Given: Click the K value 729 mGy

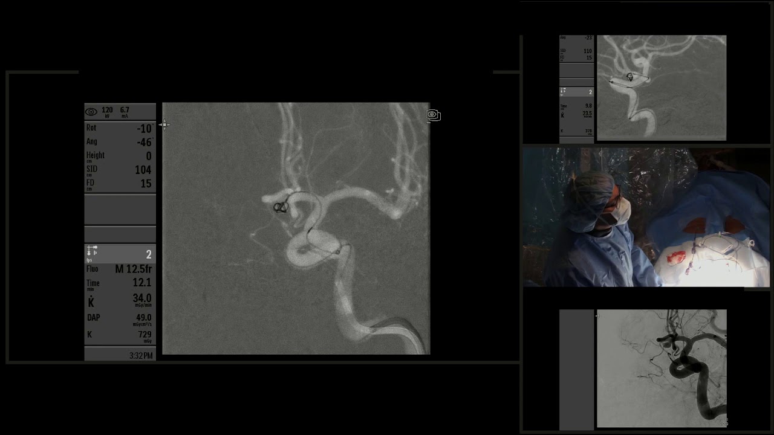Looking at the screenshot, I should (x=145, y=335).
